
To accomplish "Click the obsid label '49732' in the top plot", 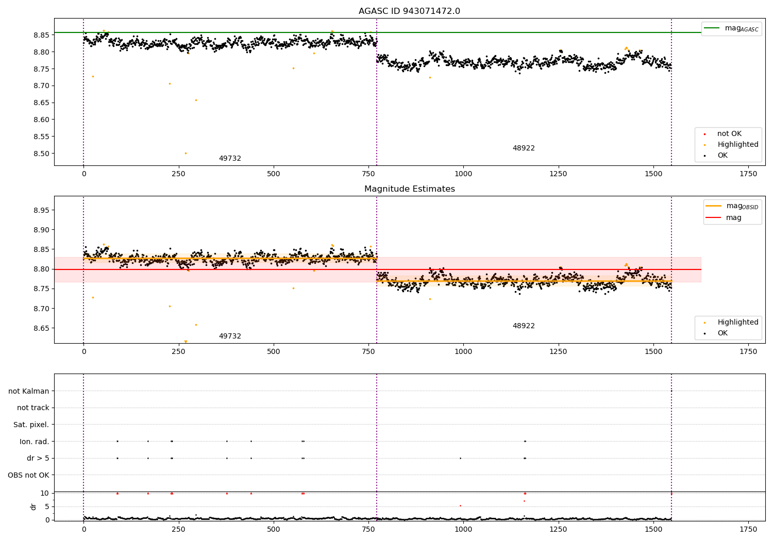I will 230,159.
